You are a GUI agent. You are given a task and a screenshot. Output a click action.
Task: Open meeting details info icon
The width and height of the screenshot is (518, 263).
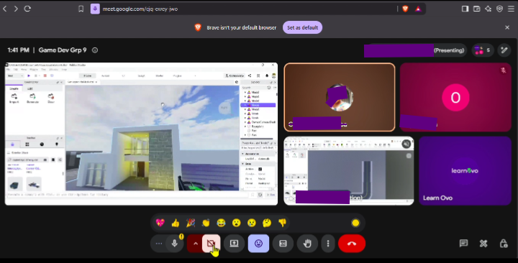(95, 50)
